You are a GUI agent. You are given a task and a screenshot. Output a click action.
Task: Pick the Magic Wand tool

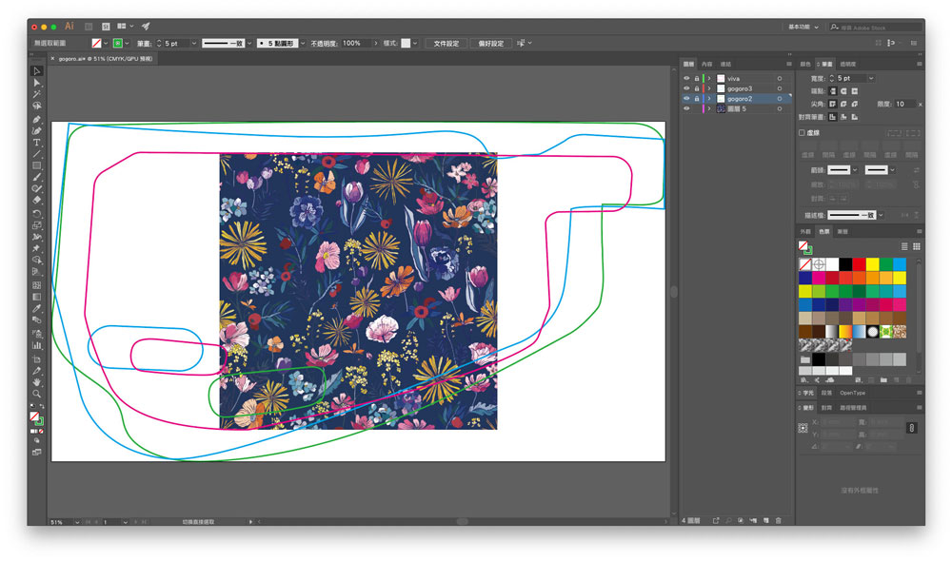pyautogui.click(x=37, y=95)
